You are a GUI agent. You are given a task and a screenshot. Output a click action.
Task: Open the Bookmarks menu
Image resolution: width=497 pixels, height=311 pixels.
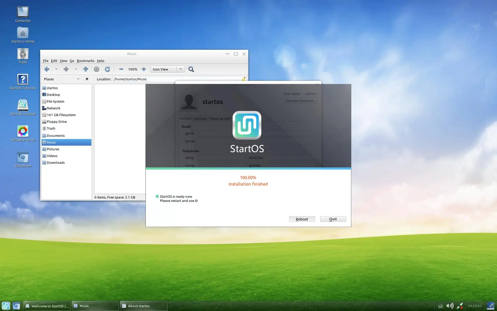pyautogui.click(x=85, y=61)
